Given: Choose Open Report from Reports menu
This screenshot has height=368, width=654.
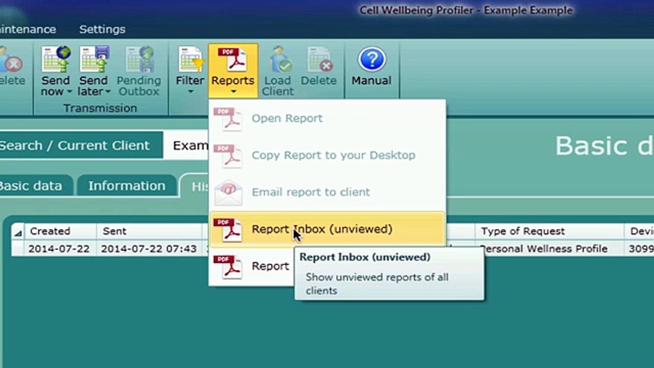Looking at the screenshot, I should point(327,119).
